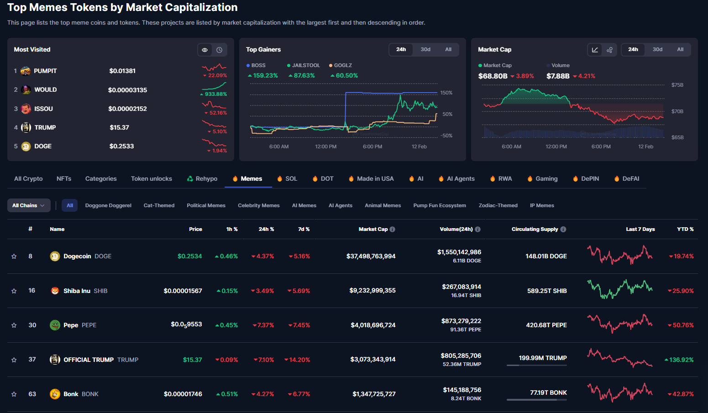Open Volume(24h) column info tooltip
The height and width of the screenshot is (413, 708).
coord(477,230)
